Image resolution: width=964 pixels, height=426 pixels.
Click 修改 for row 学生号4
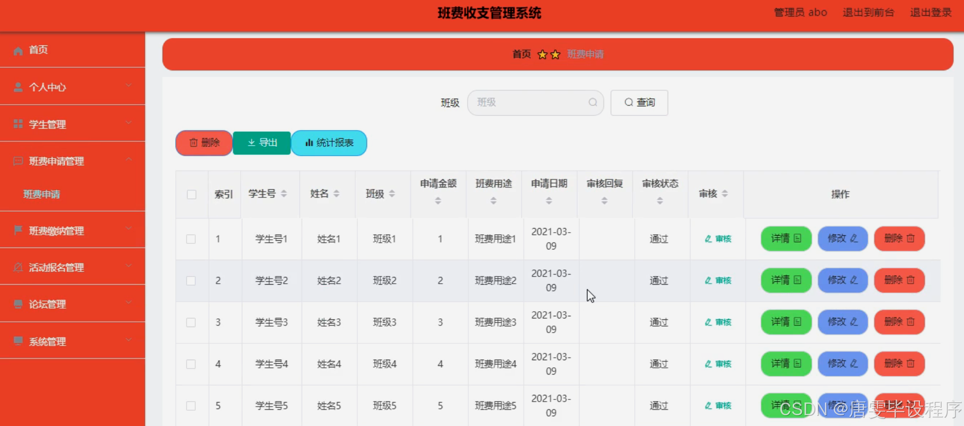pyautogui.click(x=843, y=364)
